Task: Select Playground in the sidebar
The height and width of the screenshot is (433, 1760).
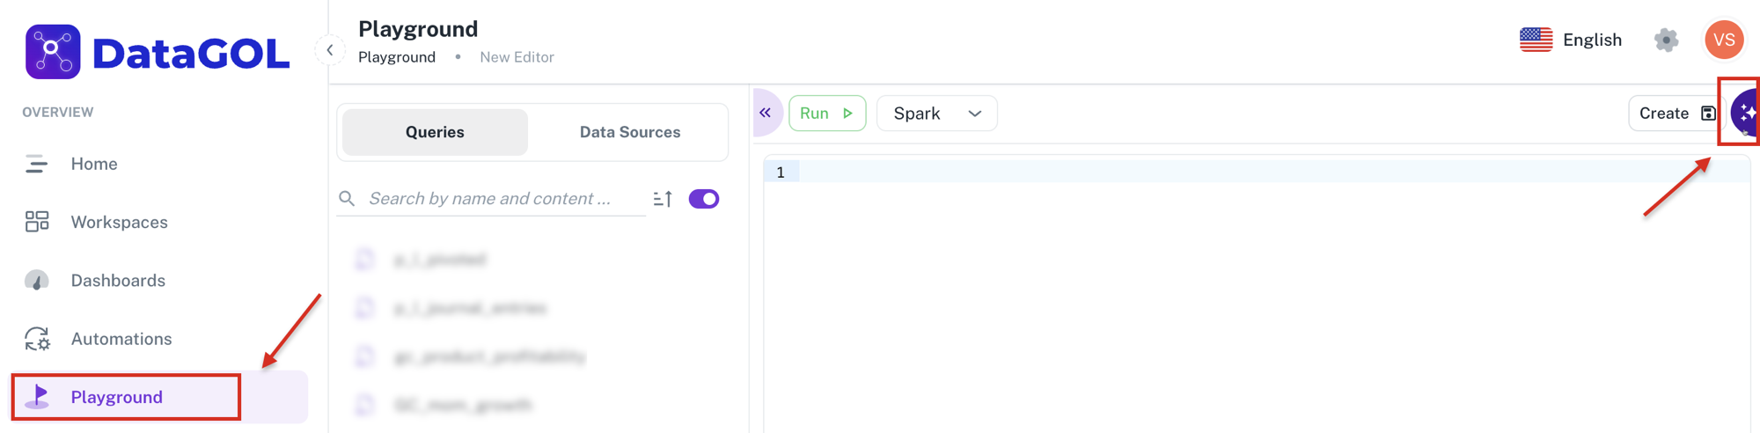Action: coord(159,397)
